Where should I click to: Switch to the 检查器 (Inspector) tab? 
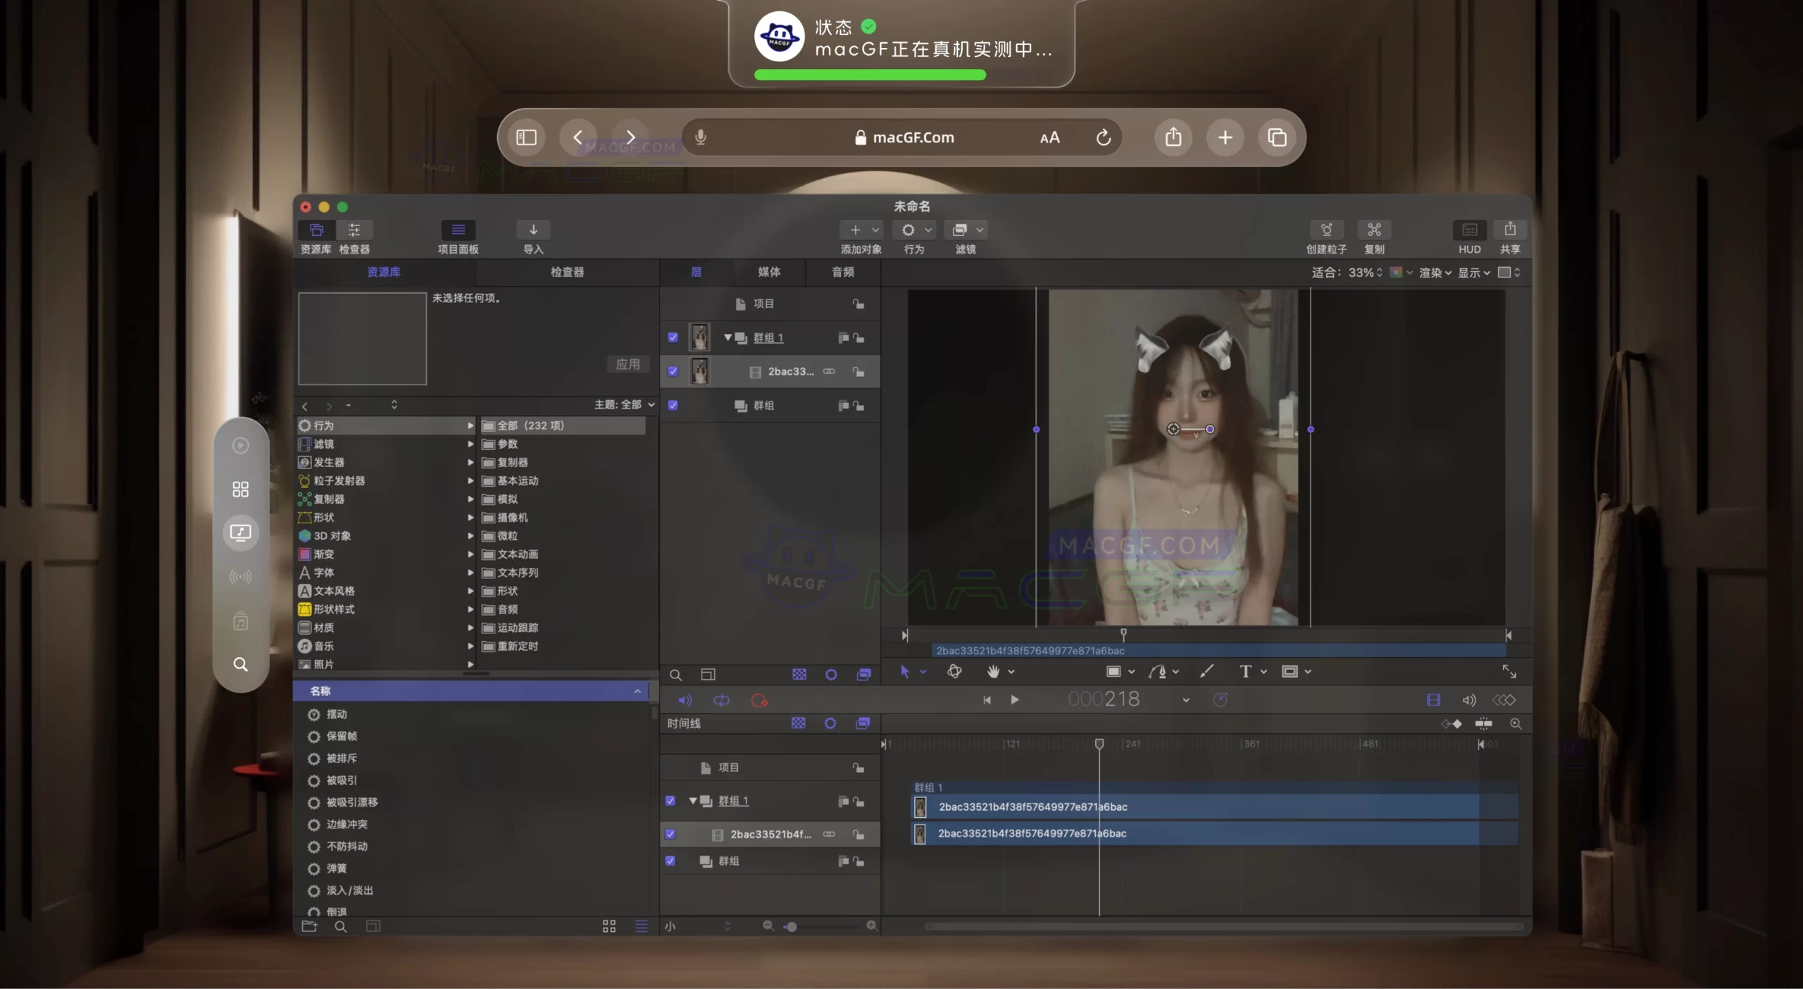[566, 273]
